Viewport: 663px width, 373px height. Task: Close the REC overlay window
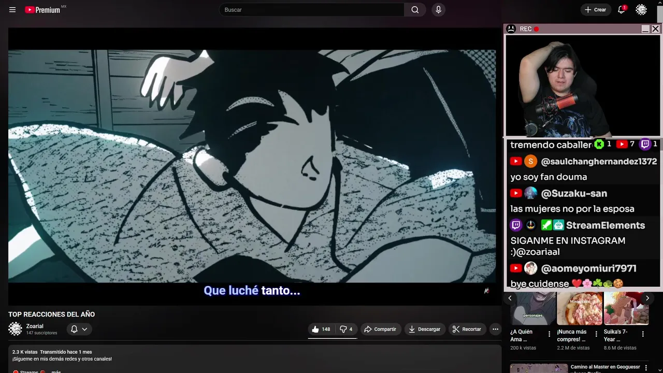click(x=655, y=29)
